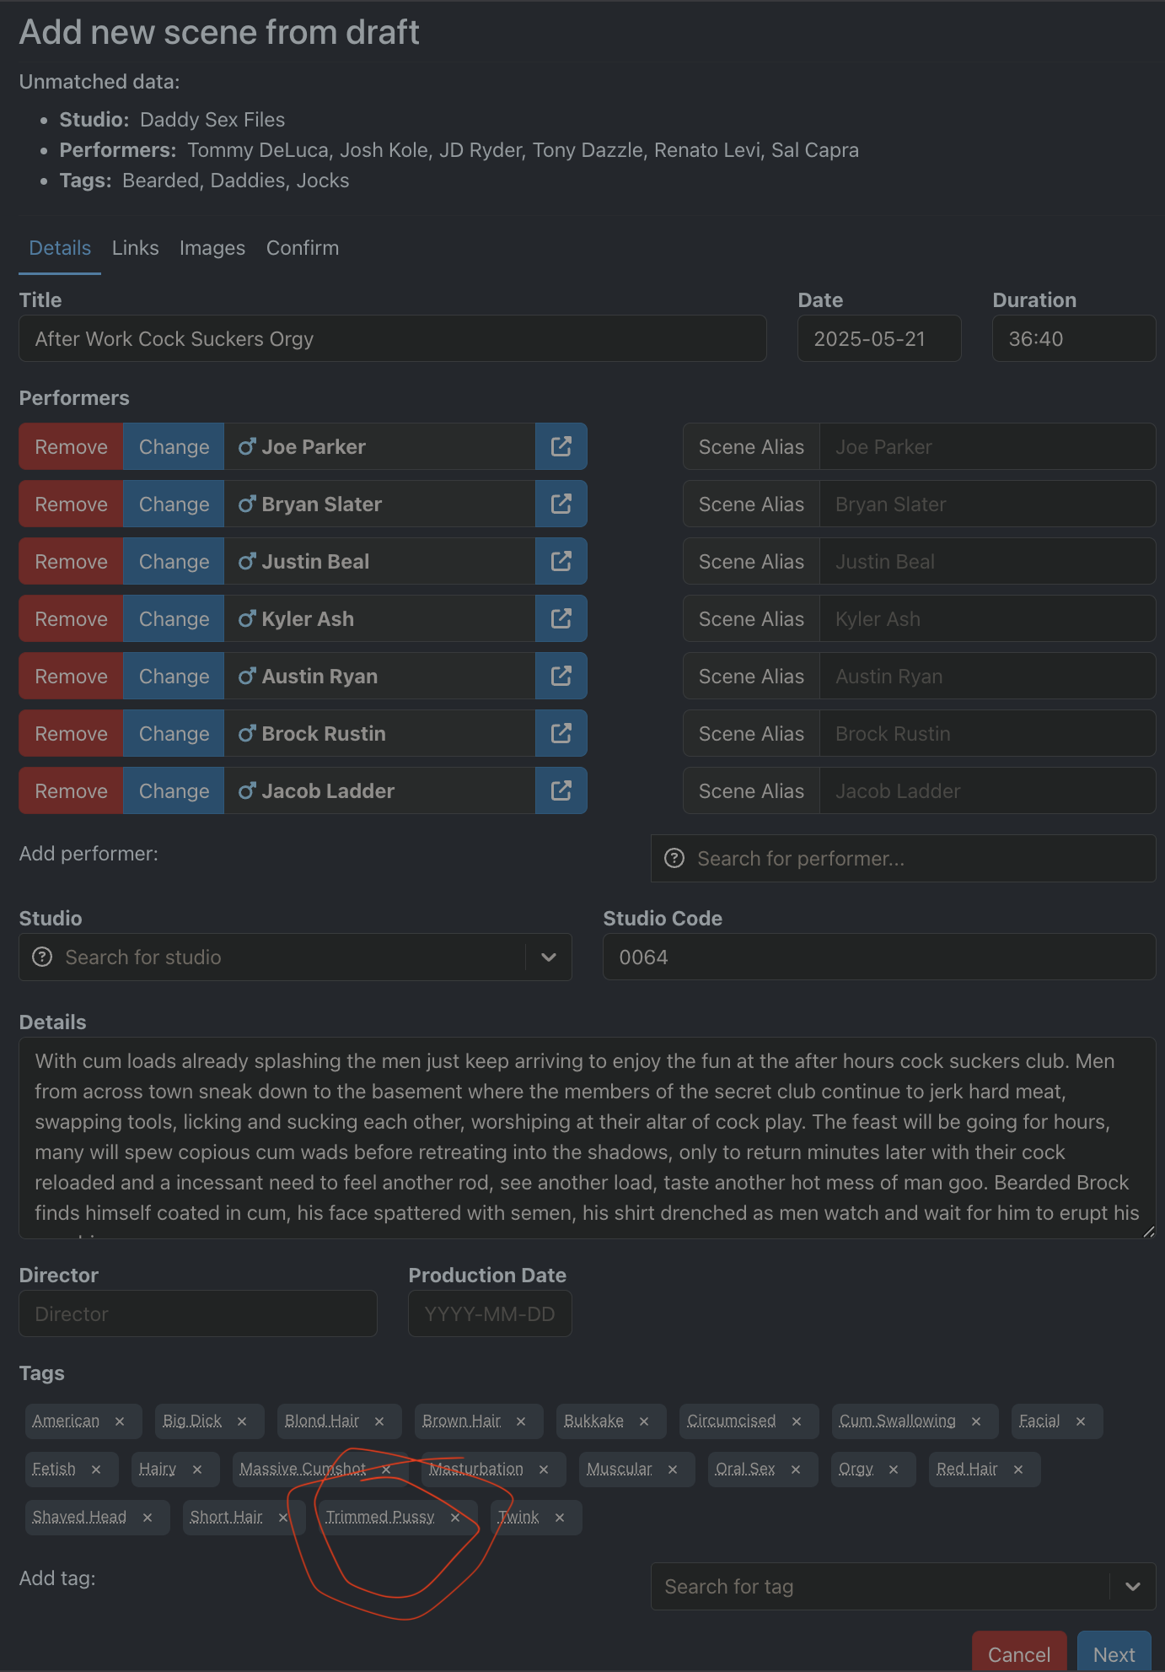The image size is (1165, 1672).
Task: Click the help icon in performer search
Action: click(x=674, y=859)
